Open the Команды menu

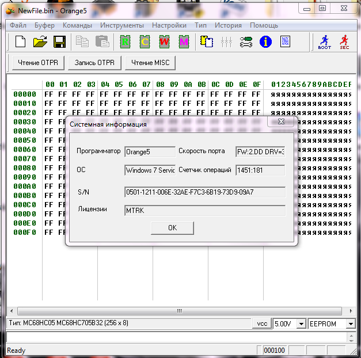click(x=77, y=25)
